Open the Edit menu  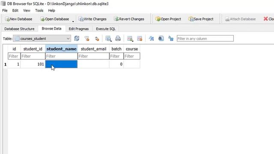coord(15,10)
